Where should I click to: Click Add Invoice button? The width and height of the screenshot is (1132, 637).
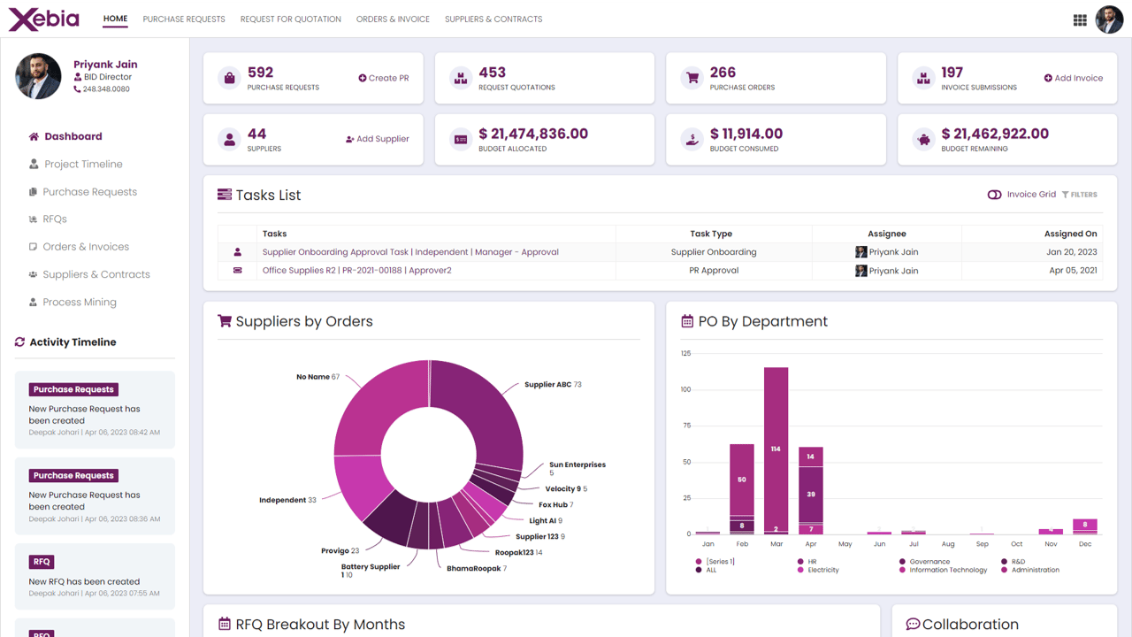[x=1074, y=78]
